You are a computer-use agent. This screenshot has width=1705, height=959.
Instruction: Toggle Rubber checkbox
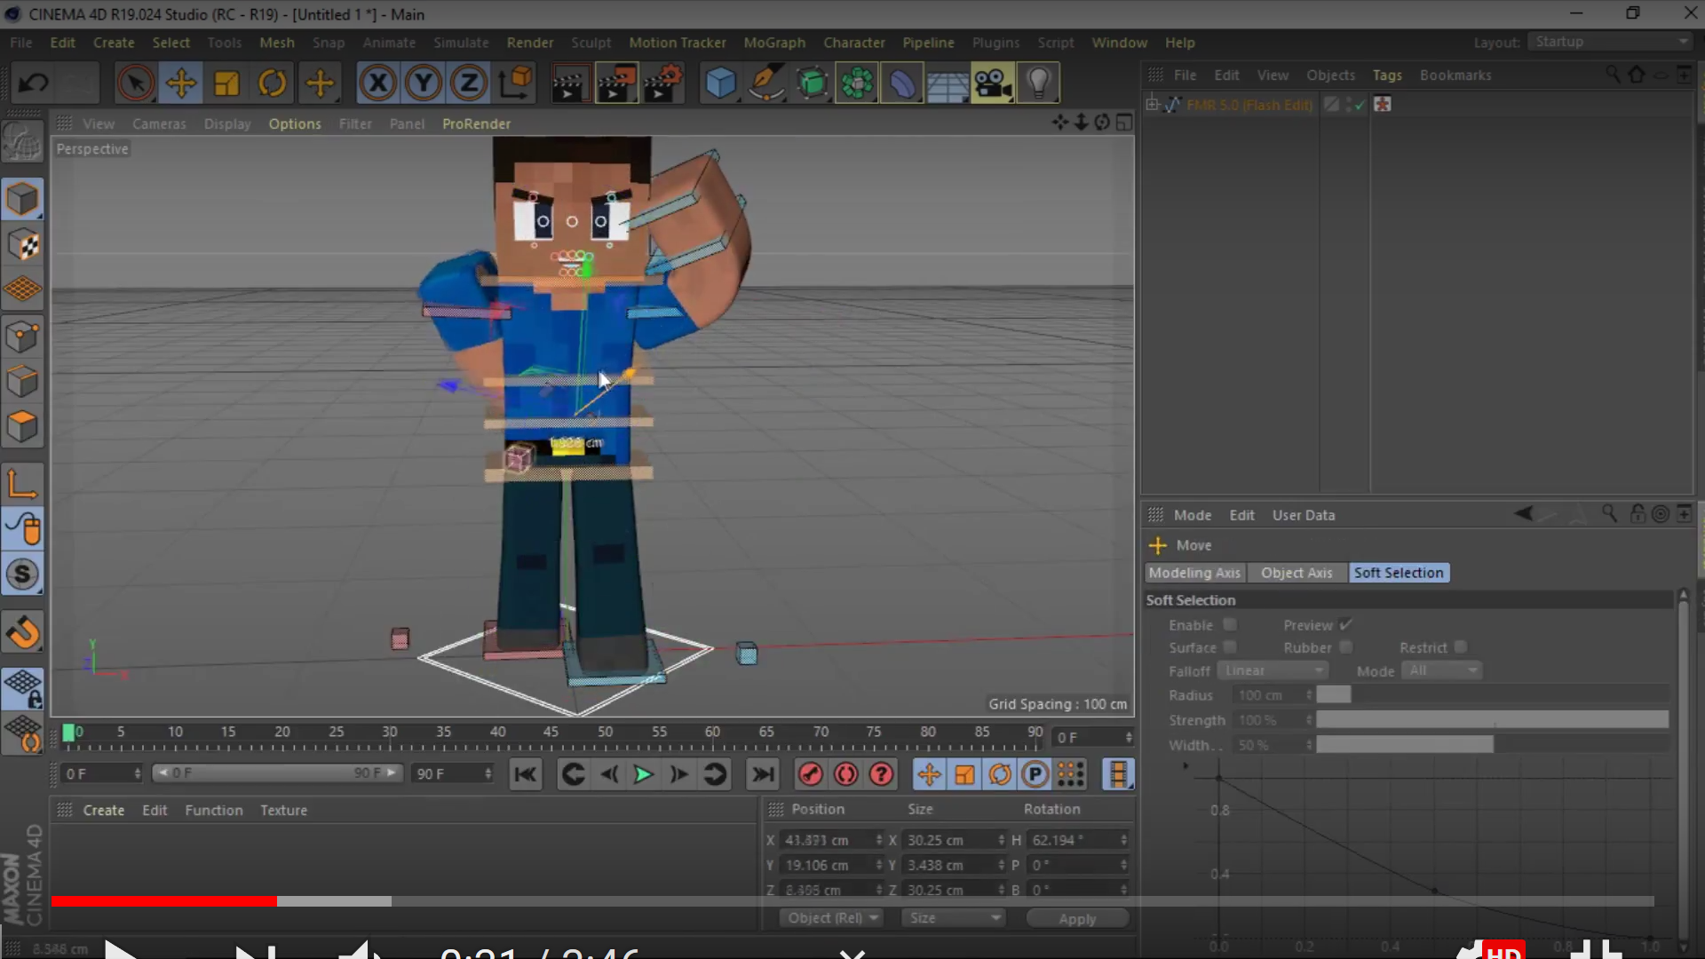click(1346, 647)
